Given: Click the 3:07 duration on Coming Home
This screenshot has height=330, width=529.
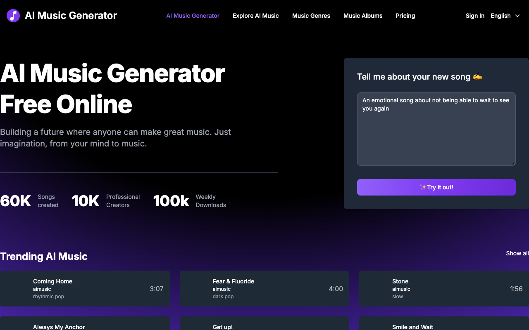Looking at the screenshot, I should 157,289.
